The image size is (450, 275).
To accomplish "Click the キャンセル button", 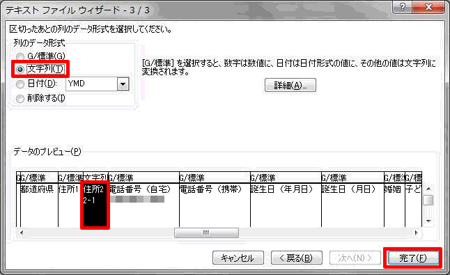I will pyautogui.click(x=238, y=258).
